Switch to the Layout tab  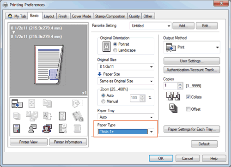(49, 16)
